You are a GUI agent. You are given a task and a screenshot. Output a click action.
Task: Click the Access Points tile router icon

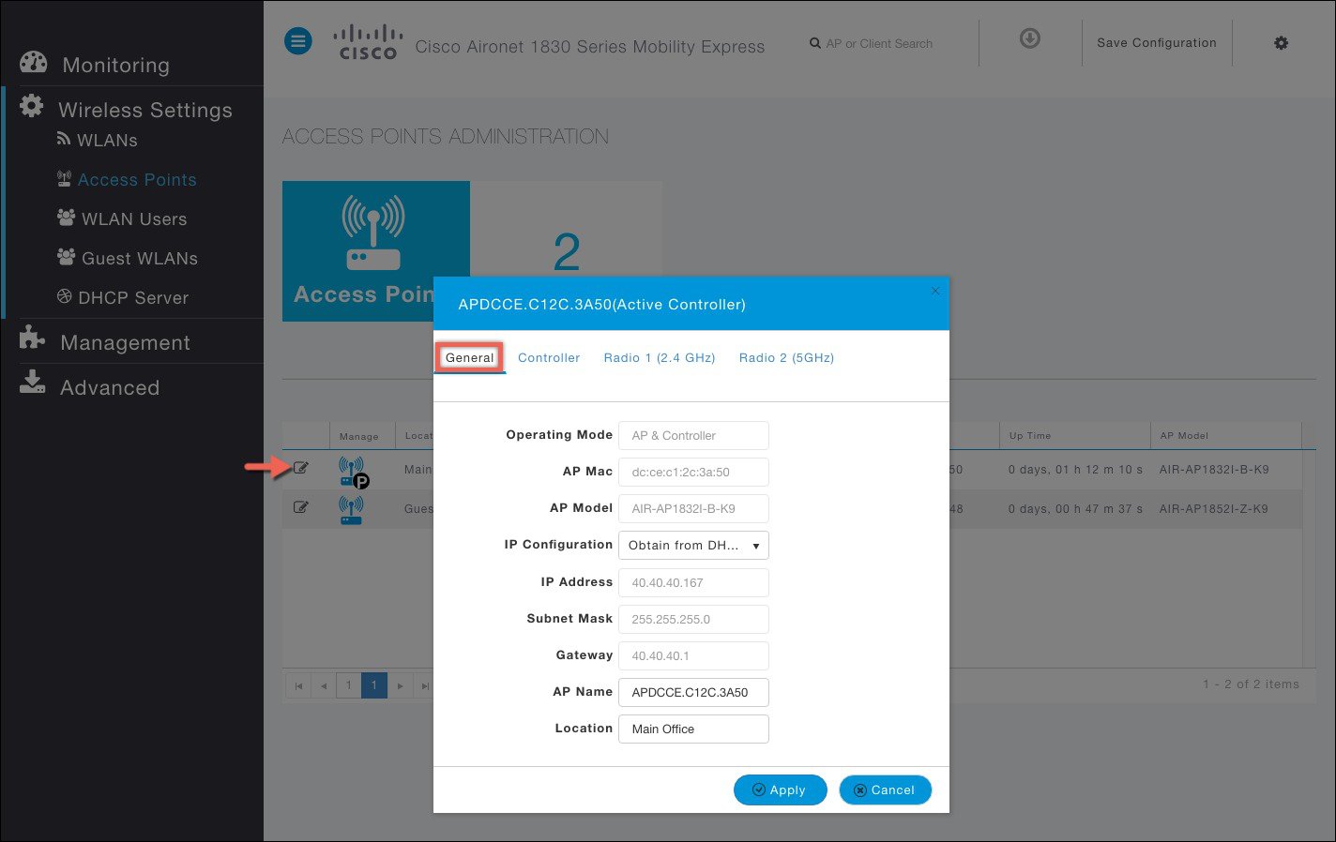pyautogui.click(x=373, y=233)
